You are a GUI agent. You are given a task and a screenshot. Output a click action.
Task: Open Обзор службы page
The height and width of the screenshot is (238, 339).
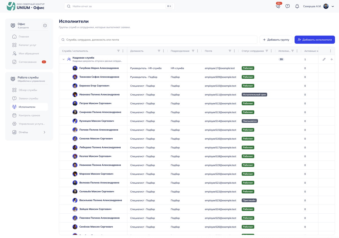(29, 90)
